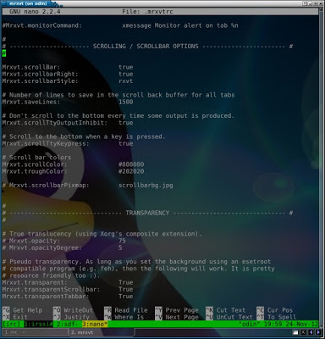Click the 'Mrxvt.transparent:' key
The width and height of the screenshot is (325, 339).
pyautogui.click(x=35, y=282)
